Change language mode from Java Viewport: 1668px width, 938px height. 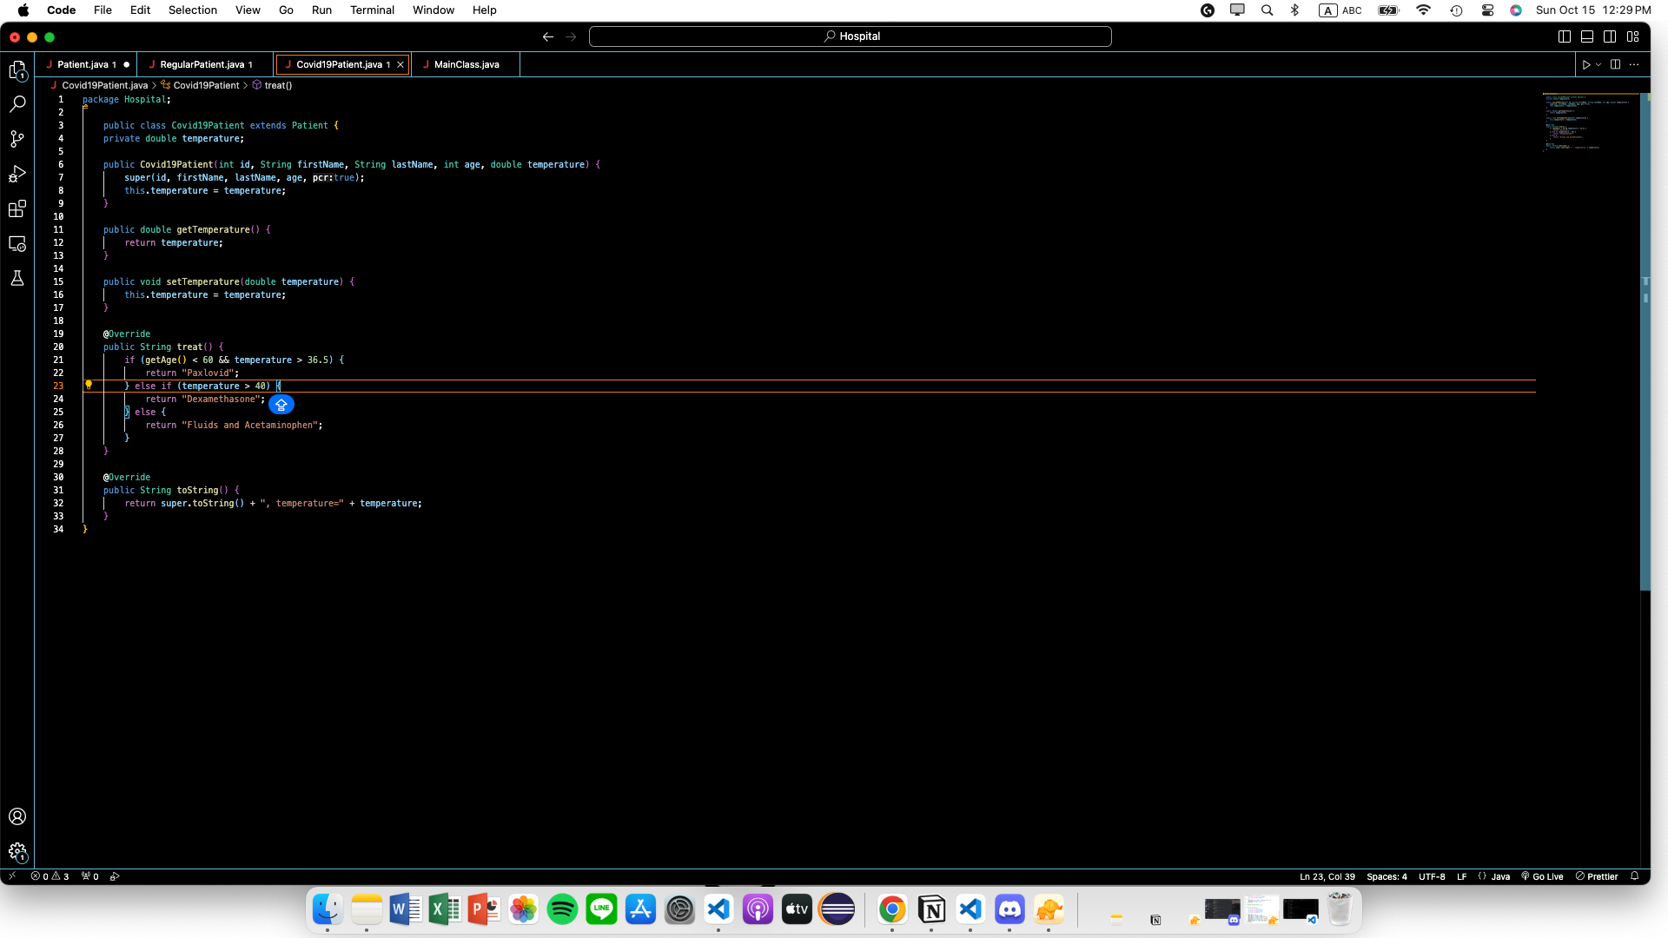tap(1500, 876)
